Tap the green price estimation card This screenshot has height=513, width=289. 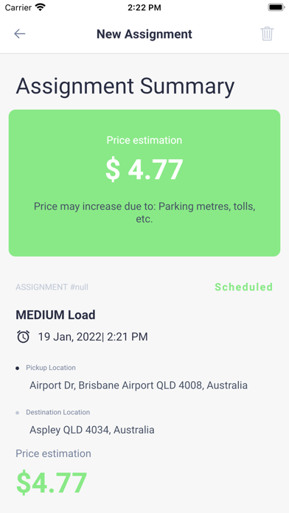click(144, 183)
